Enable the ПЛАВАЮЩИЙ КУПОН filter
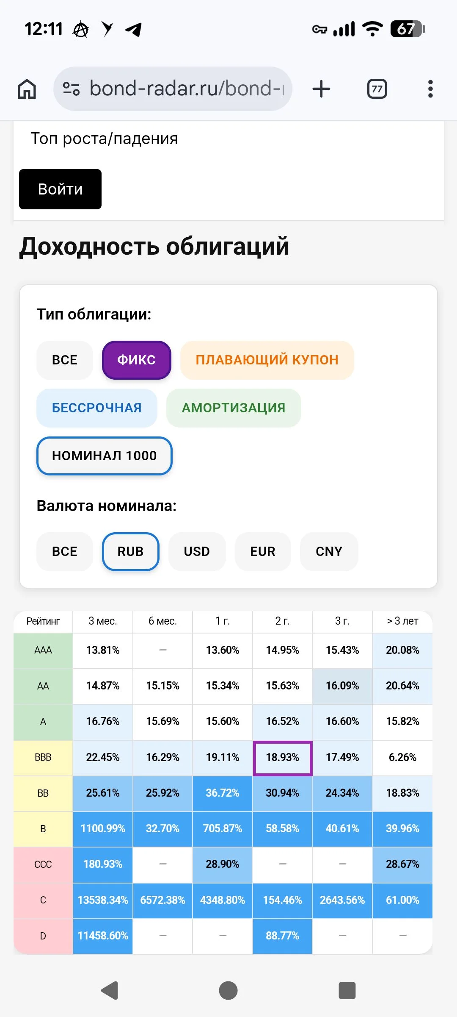 [267, 360]
